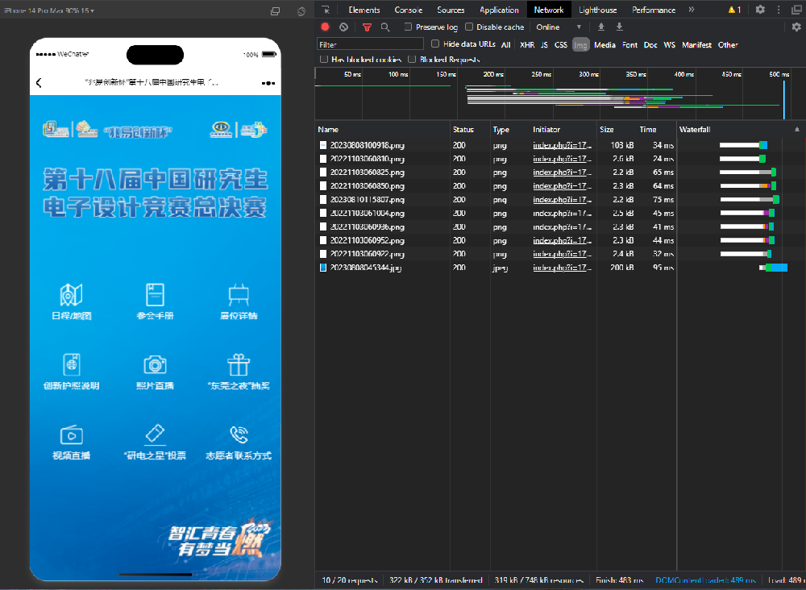Screen dimensions: 806x590
Task: Tap the back arrow in phone header
Action: click(39, 83)
